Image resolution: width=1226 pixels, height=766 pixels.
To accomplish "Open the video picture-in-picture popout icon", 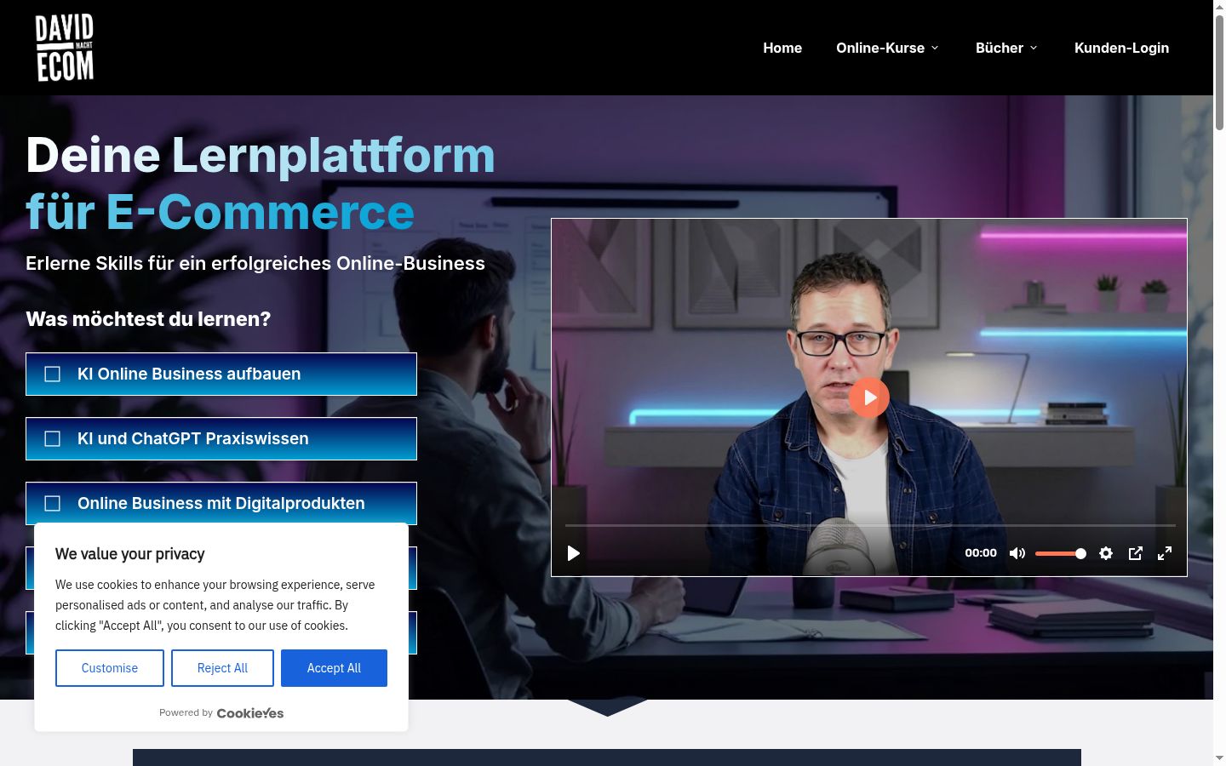I will click(1136, 553).
